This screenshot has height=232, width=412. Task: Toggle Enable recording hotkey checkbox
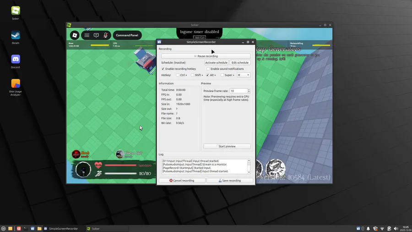[163, 69]
